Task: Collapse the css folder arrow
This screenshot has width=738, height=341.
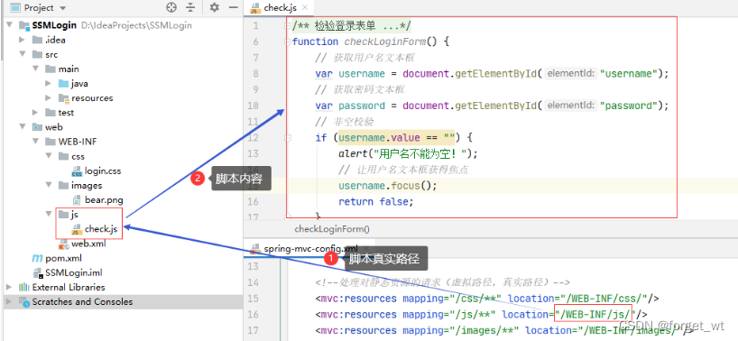Action: 48,156
